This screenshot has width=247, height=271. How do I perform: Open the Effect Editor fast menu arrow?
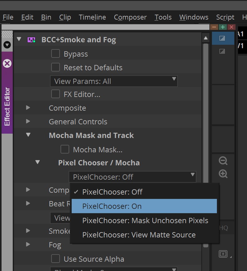point(7,45)
